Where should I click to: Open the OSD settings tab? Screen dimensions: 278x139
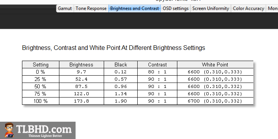175,8
